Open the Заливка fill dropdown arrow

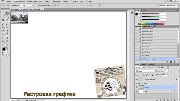(x=167, y=75)
